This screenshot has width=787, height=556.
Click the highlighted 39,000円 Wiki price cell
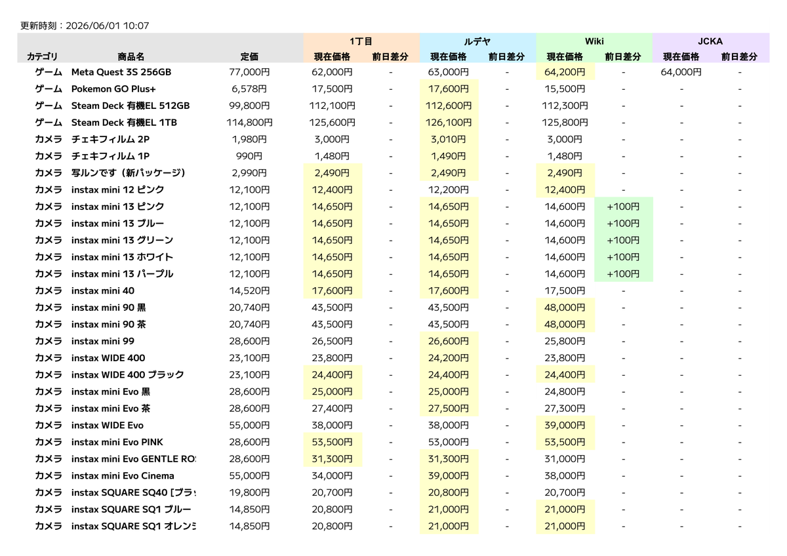tap(565, 425)
